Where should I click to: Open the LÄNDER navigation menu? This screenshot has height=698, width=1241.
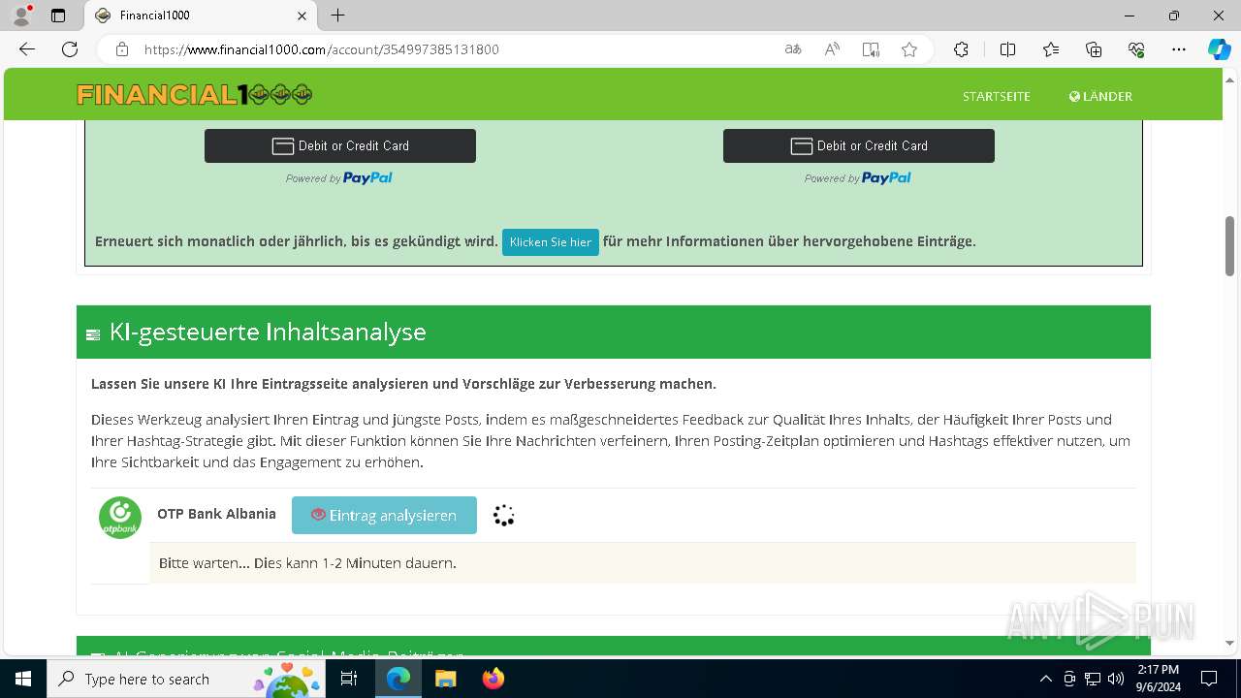(1100, 96)
